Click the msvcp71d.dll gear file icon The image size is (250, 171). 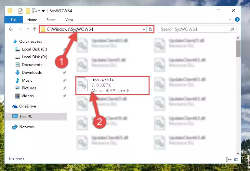pyautogui.click(x=82, y=84)
